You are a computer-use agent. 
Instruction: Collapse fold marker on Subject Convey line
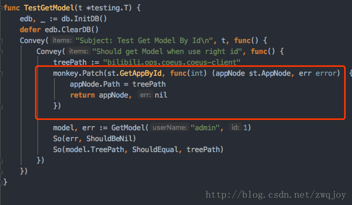coord(1,41)
